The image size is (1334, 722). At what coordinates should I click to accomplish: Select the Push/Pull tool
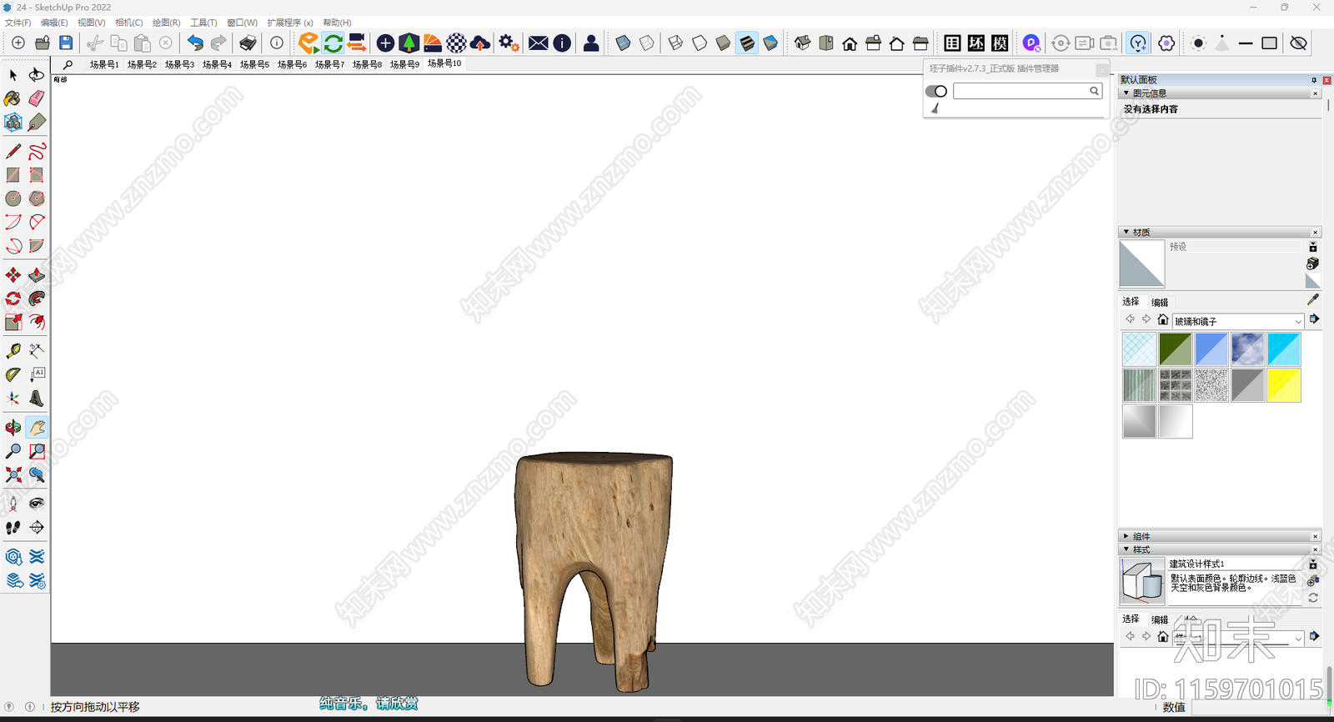click(37, 275)
